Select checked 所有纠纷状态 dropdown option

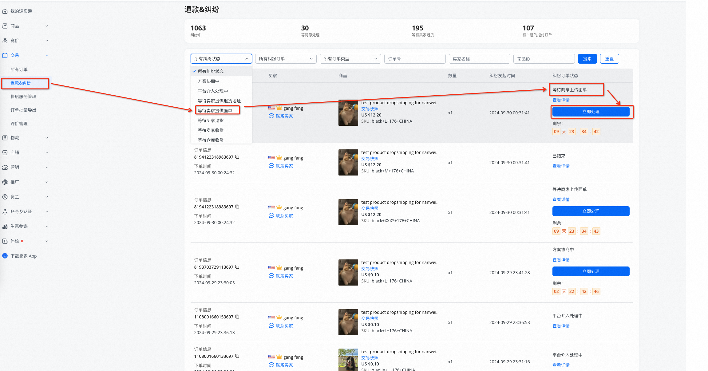tap(211, 71)
